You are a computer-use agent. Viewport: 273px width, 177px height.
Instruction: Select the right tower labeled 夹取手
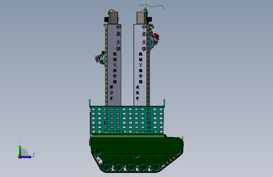tap(140, 65)
